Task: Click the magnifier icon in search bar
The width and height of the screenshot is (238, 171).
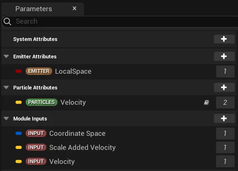Action: 7,22
